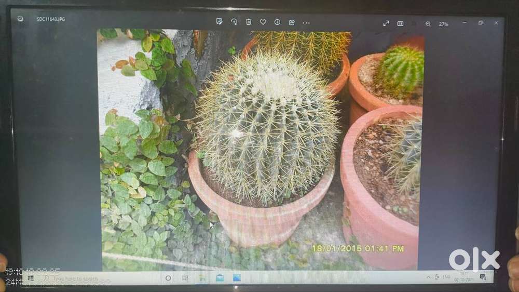Click the zoom in magnifier icon
The height and width of the screenshot is (292, 519).
[428, 24]
